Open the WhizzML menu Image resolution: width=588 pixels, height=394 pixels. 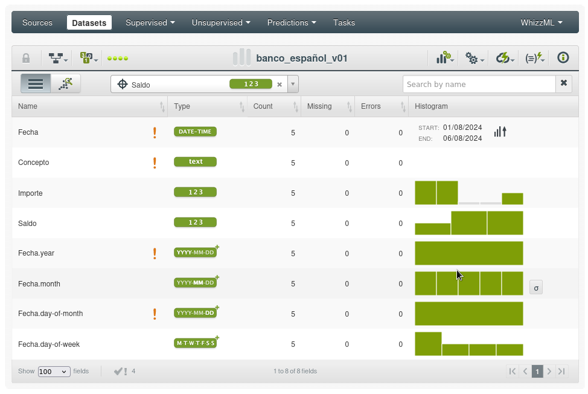541,22
